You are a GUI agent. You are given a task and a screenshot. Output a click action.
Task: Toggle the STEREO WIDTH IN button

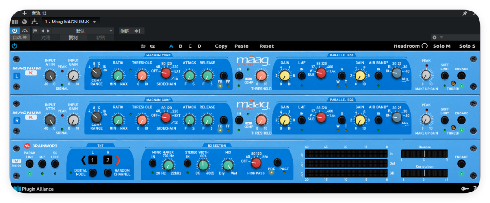188,163
